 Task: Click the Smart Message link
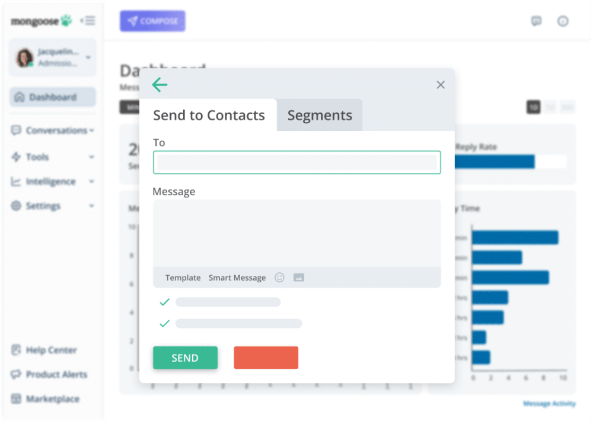[x=237, y=278]
